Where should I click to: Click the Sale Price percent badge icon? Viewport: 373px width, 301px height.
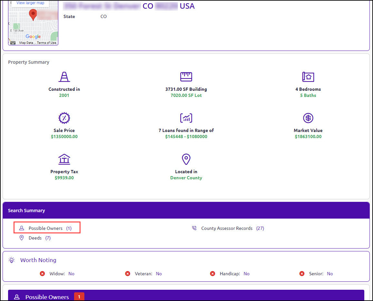click(64, 118)
